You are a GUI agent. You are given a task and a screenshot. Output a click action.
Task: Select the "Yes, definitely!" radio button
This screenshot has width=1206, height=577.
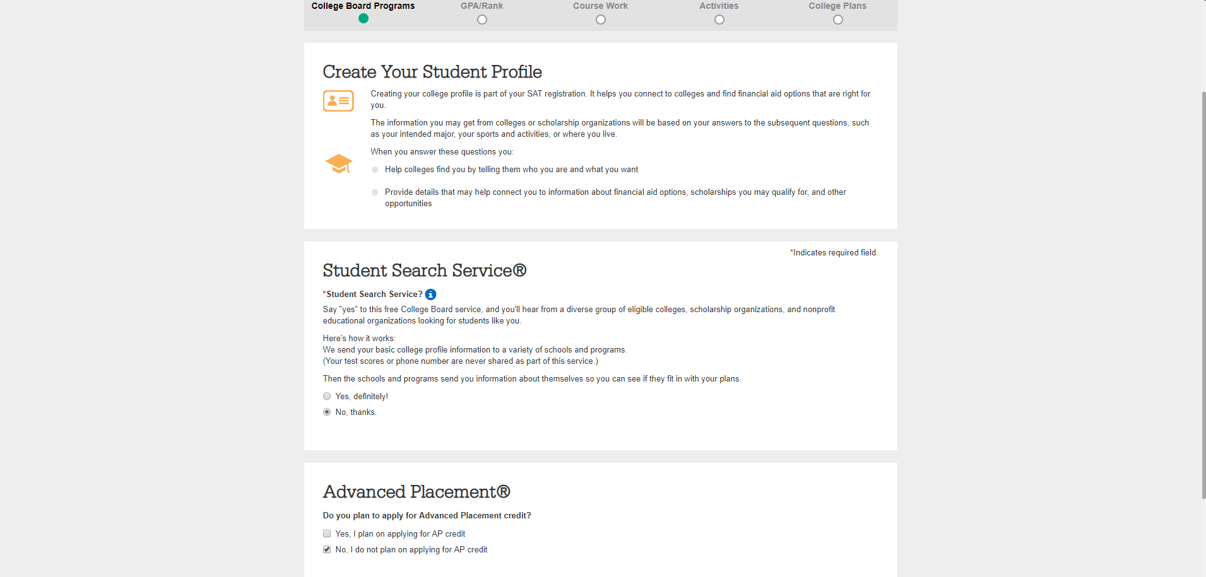click(327, 397)
